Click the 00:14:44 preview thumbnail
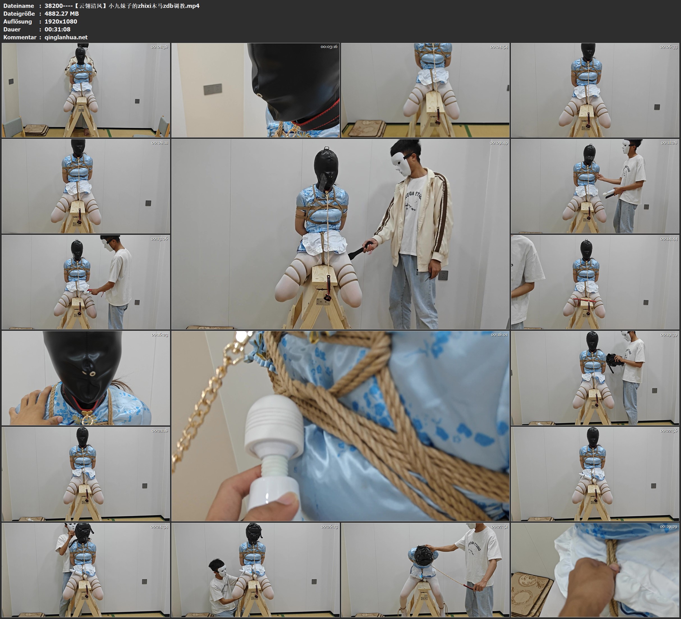Image resolution: width=681 pixels, height=619 pixels. tap(595, 282)
